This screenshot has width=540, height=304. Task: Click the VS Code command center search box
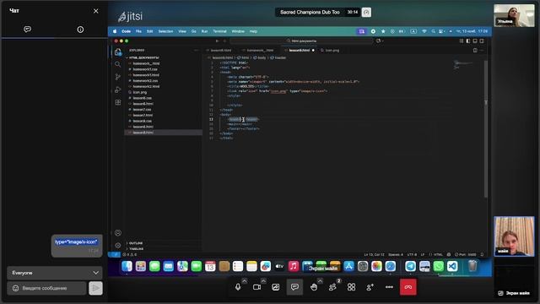pos(302,41)
